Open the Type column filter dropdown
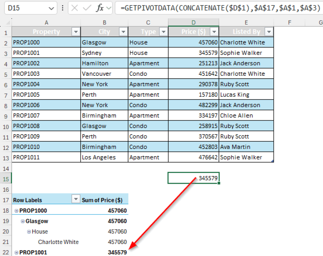Screen dimensions: 323x256 (163, 32)
